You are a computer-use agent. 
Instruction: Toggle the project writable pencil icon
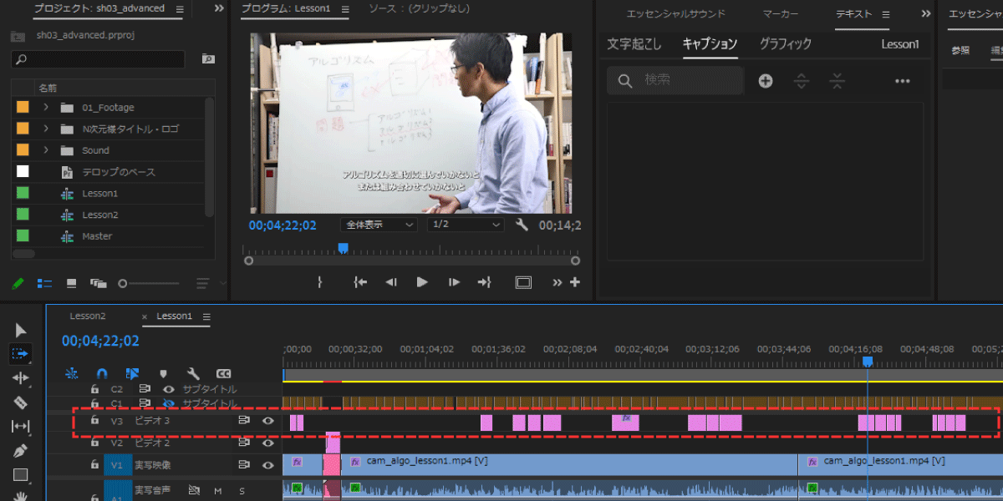pos(18,283)
